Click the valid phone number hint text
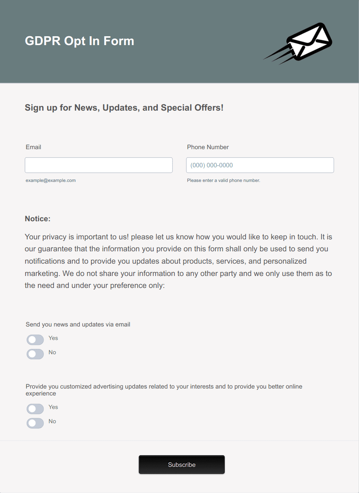The image size is (359, 493). click(224, 180)
